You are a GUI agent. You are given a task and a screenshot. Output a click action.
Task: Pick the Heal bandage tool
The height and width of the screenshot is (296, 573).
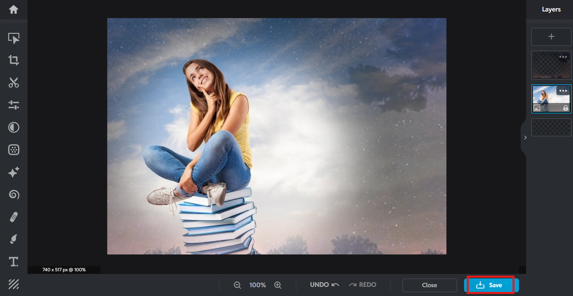click(x=14, y=217)
